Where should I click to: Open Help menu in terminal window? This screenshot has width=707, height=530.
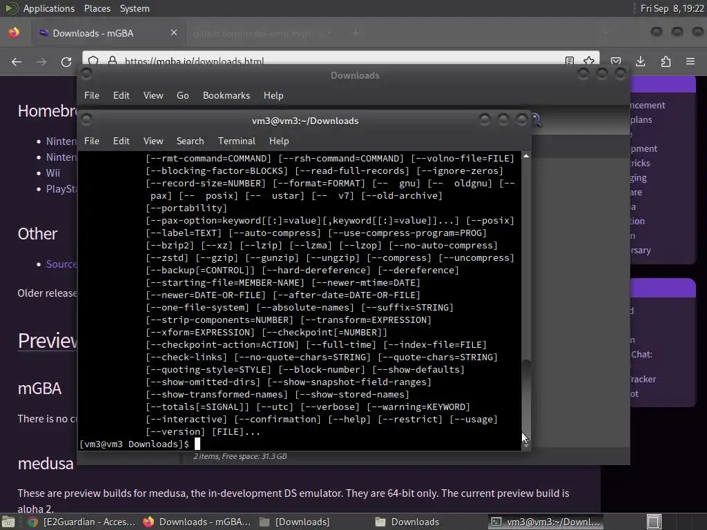coord(279,141)
